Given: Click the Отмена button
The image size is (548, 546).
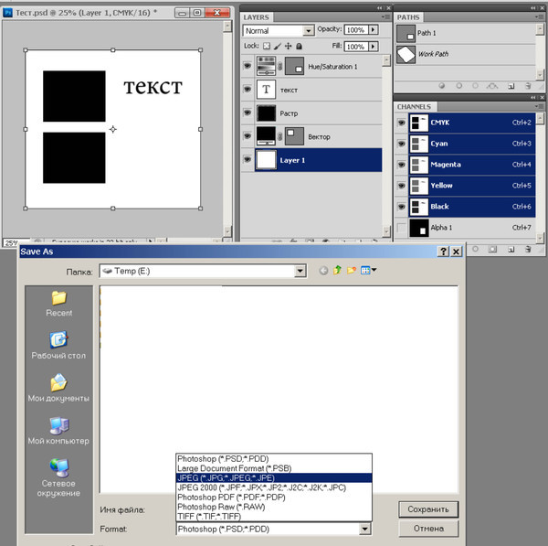Looking at the screenshot, I should coord(428,528).
